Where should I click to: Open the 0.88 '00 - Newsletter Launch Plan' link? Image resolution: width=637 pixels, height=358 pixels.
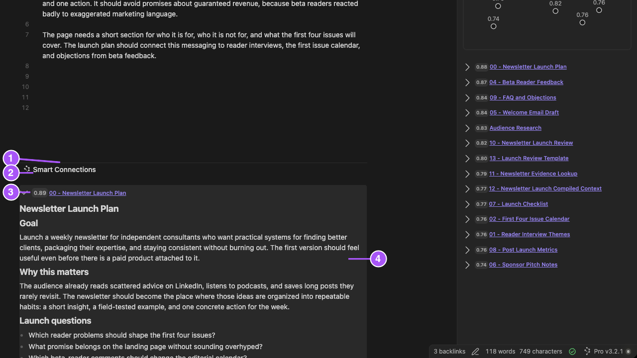pos(528,67)
